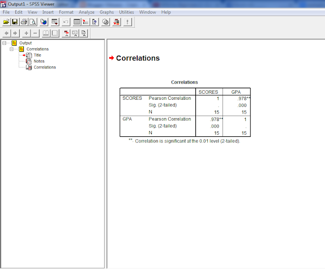Click the SCORES row label
The height and width of the screenshot is (269, 325).
[x=132, y=98]
